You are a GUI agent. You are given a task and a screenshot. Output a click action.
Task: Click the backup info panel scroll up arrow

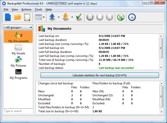click(x=161, y=36)
